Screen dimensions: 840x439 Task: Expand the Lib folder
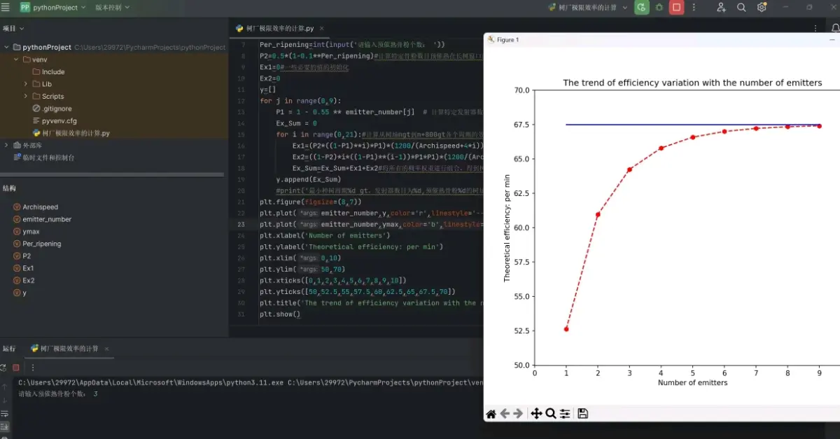tap(26, 84)
